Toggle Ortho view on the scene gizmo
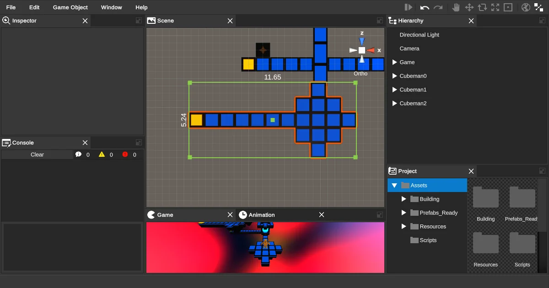 click(361, 74)
